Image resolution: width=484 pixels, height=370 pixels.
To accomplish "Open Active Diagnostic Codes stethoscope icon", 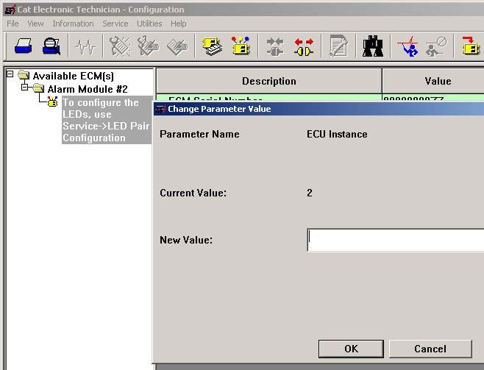I will click(x=120, y=46).
